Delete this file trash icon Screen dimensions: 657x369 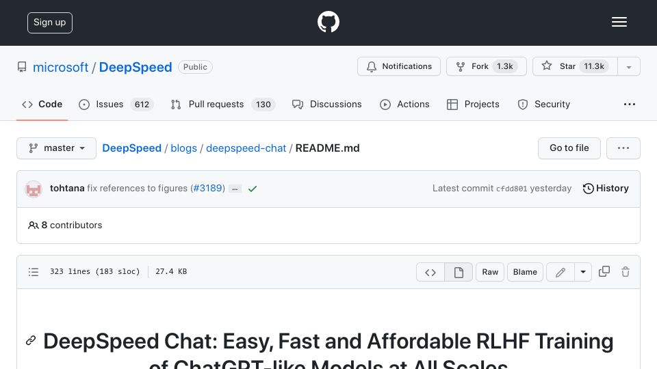click(626, 272)
